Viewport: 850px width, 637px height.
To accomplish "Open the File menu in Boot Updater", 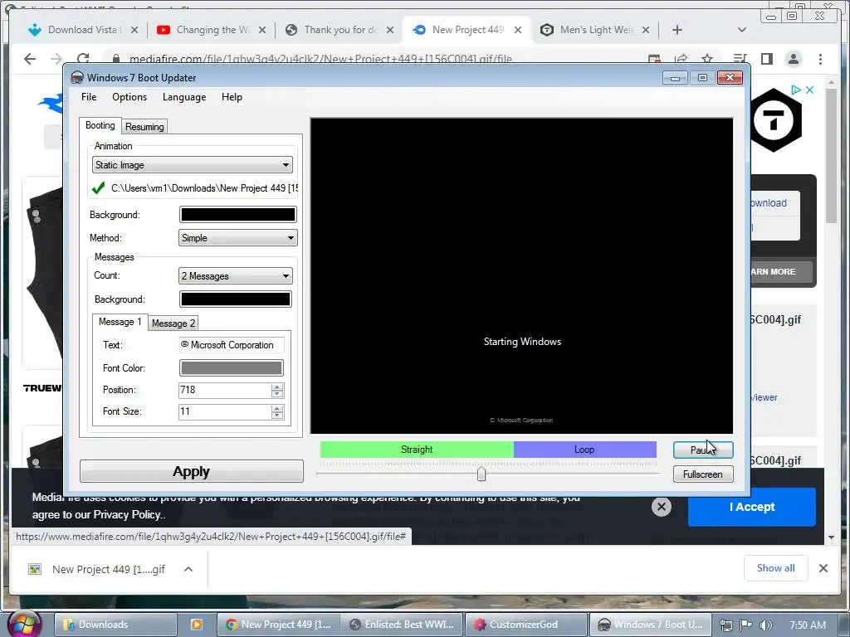I will click(x=89, y=97).
